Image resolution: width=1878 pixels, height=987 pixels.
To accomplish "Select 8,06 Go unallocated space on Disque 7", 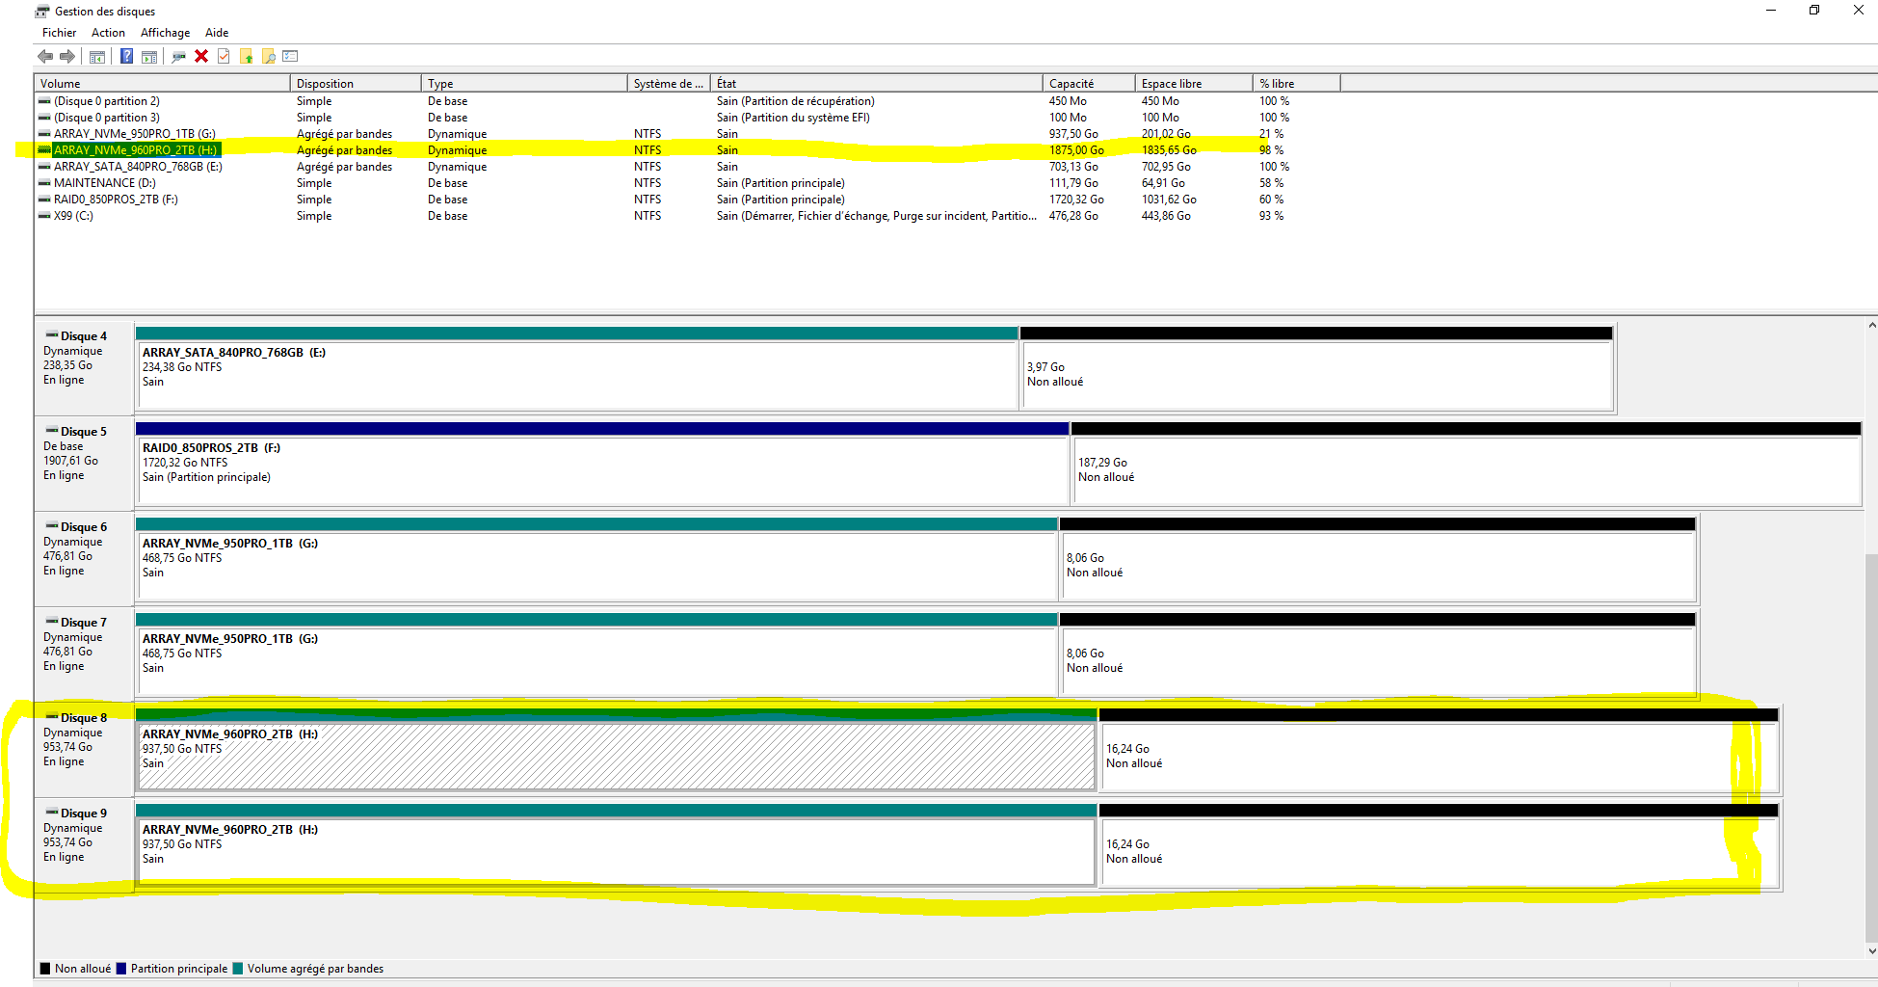I will (1378, 654).
